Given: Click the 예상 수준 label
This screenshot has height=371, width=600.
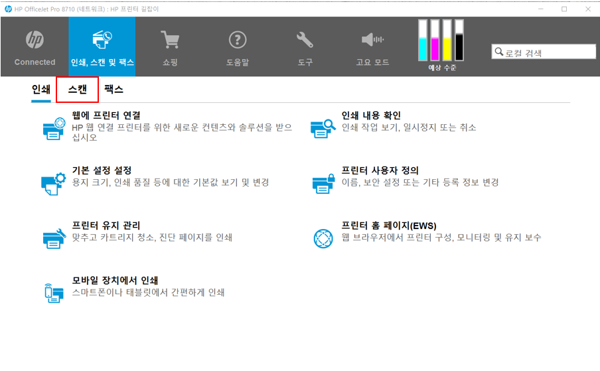Looking at the screenshot, I should (x=442, y=68).
